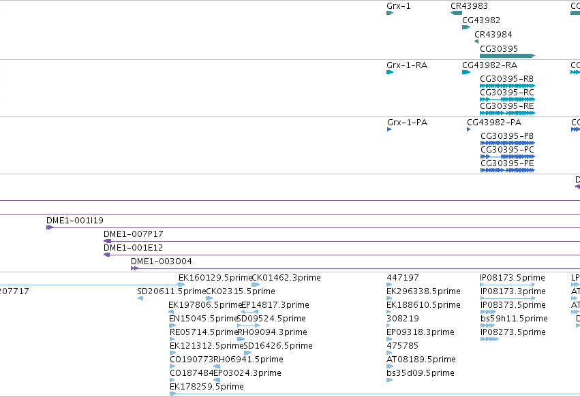The width and height of the screenshot is (580, 397).
Task: Select the EK160129.5prime EST label
Action: (215, 278)
